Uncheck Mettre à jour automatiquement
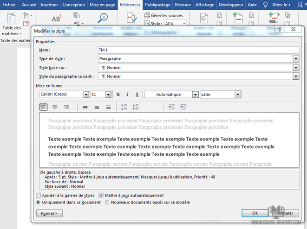The image size is (307, 229). pos(101,196)
